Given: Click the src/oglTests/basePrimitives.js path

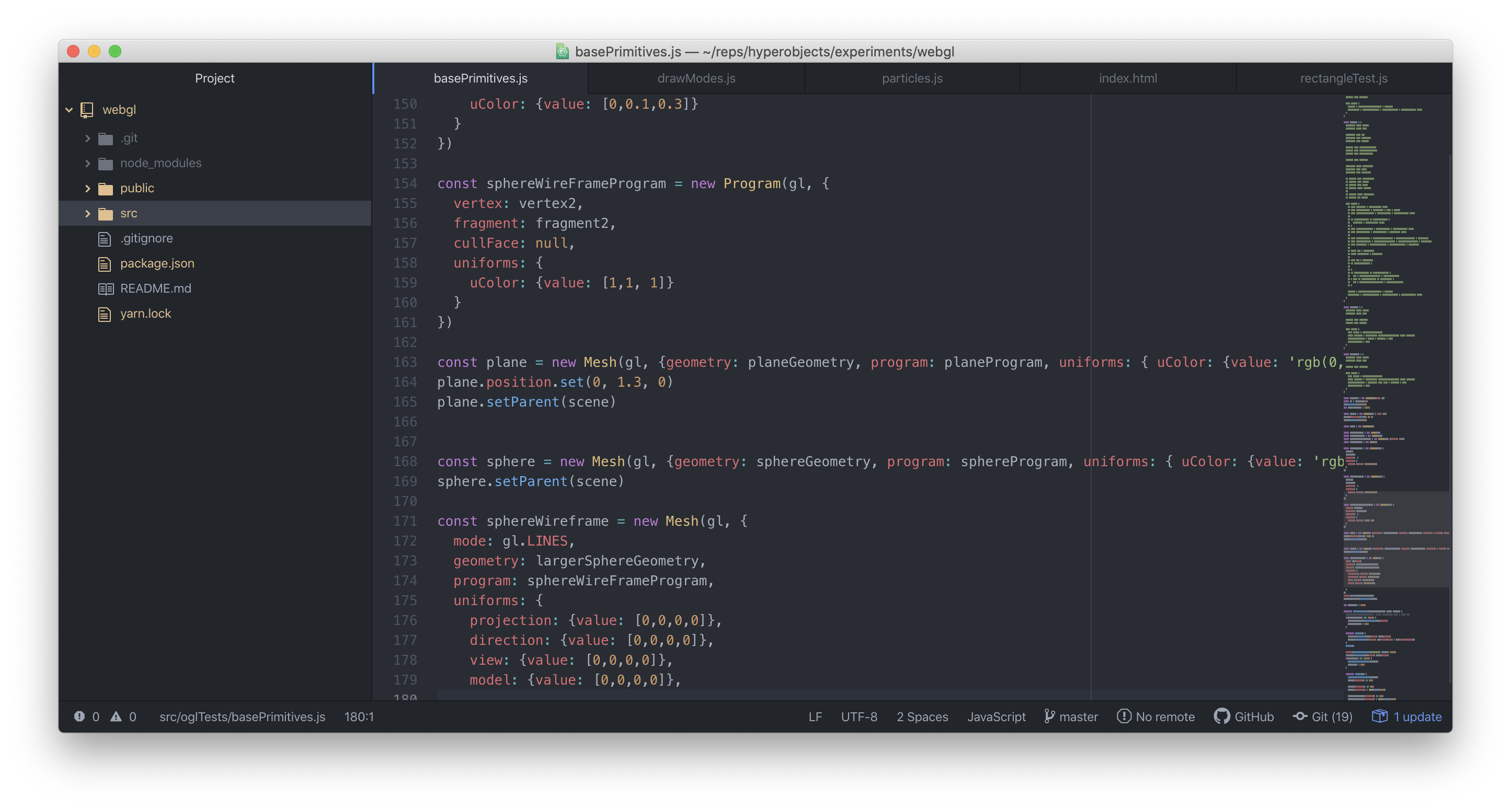Looking at the screenshot, I should (x=242, y=716).
